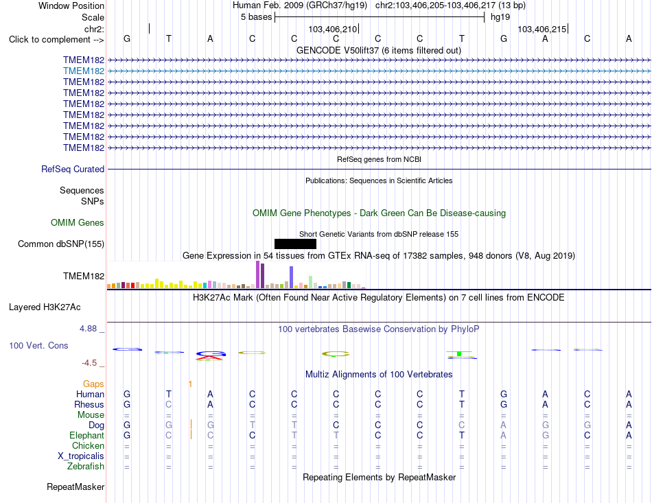The width and height of the screenshot is (652, 503).
Task: Click the 'Click to complement -->' label
Action: pyautogui.click(x=56, y=40)
